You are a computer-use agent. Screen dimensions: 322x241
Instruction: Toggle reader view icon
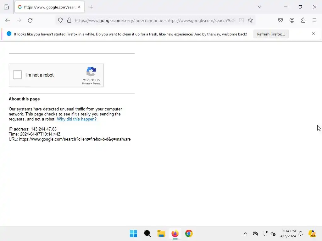[x=241, y=20]
